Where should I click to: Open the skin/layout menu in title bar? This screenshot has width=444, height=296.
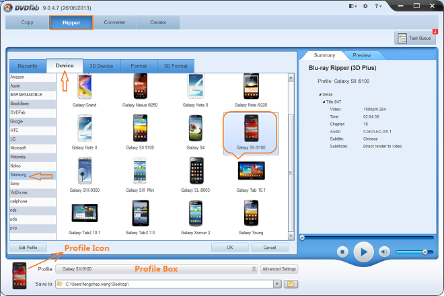pyautogui.click(x=353, y=6)
